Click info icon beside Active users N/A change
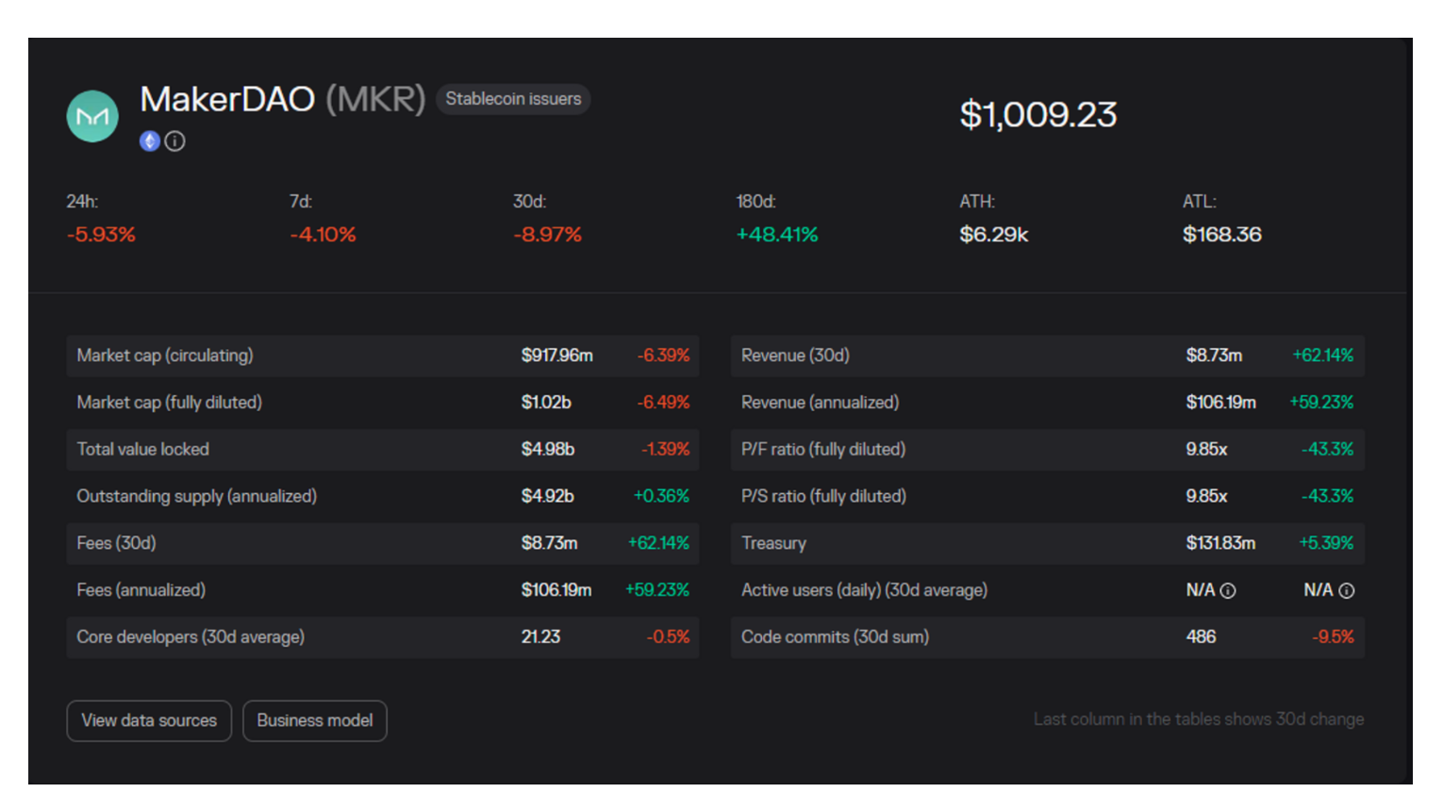 coord(1347,591)
